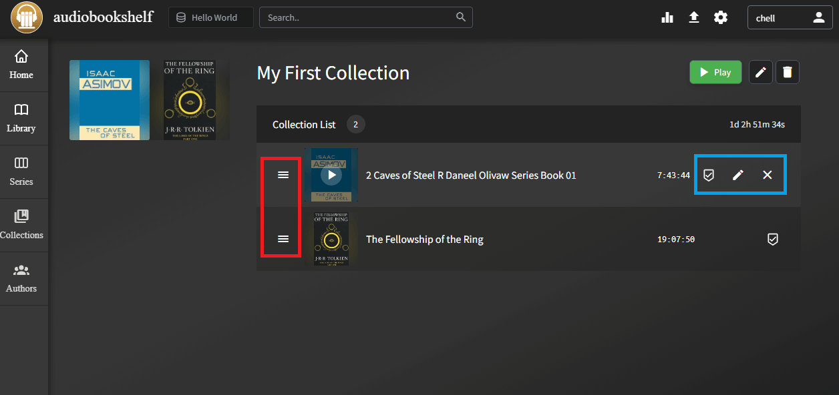Open the stats chart view
Screen dimensions: 839x395
(x=667, y=17)
